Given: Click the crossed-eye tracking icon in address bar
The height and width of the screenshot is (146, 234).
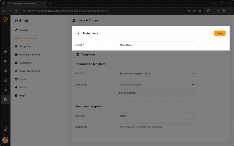Looking at the screenshot, I should (x=194, y=11).
